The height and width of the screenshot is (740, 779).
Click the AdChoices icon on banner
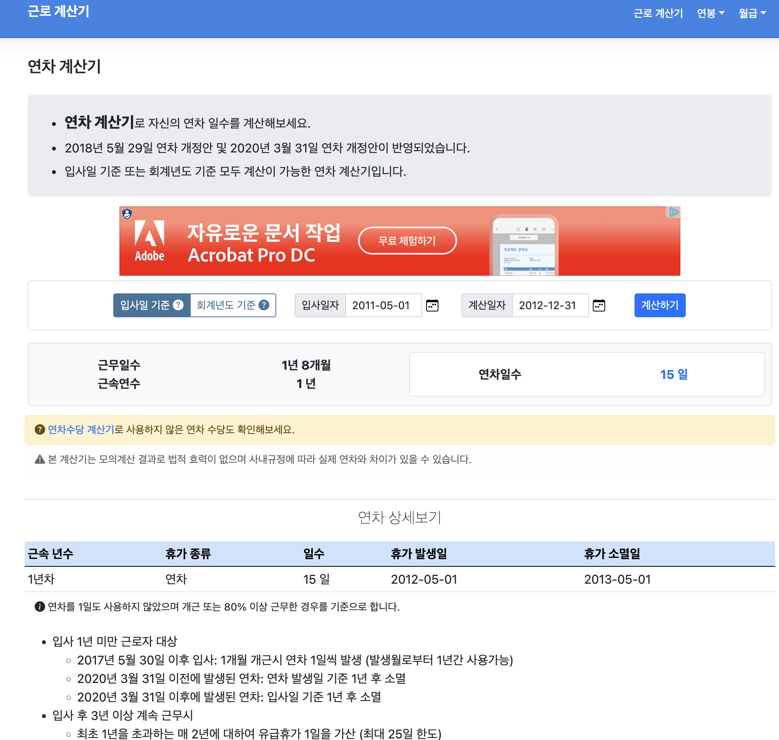click(x=673, y=212)
